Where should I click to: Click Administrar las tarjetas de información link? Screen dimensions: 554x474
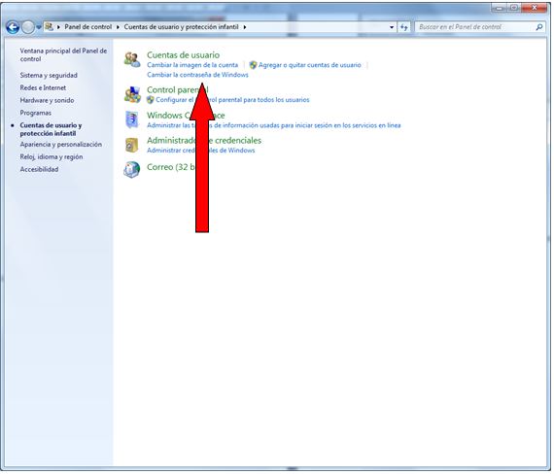[x=273, y=125]
